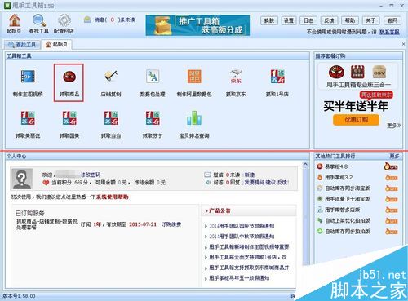This screenshot has width=408, height=301.
Task: Open 自动库存同步拍拍版 in the tools list
Action: coord(348,232)
